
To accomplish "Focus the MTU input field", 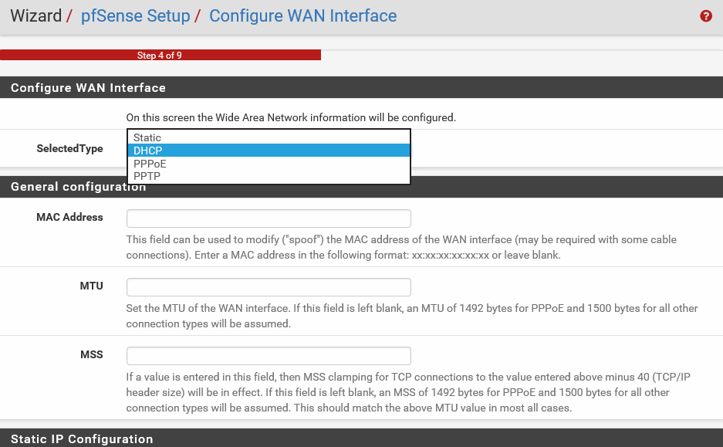I will (269, 287).
